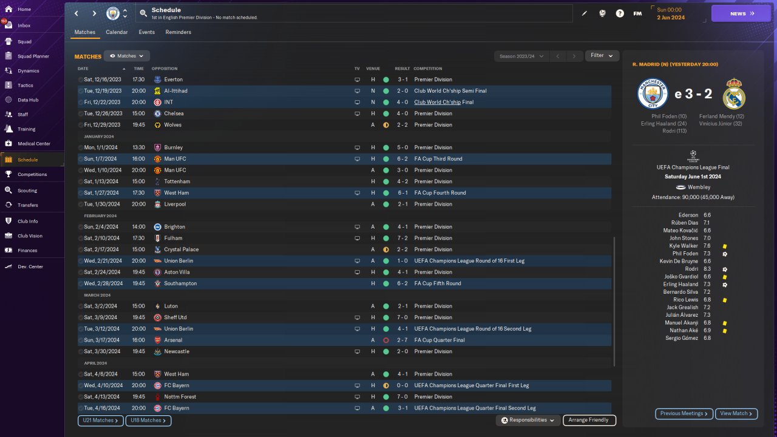The height and width of the screenshot is (437, 777).
Task: Open the Home sidebar icon
Action: (x=8, y=10)
